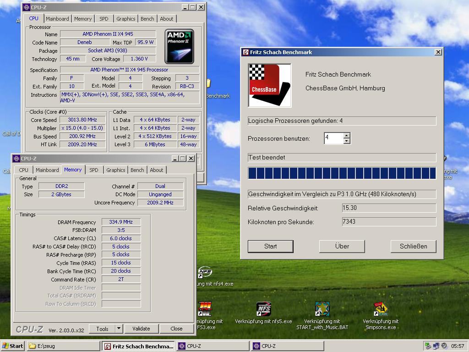469x352 pixels.
Task: Open the Simpsons.exe desktop shortcut icon
Action: [381, 309]
